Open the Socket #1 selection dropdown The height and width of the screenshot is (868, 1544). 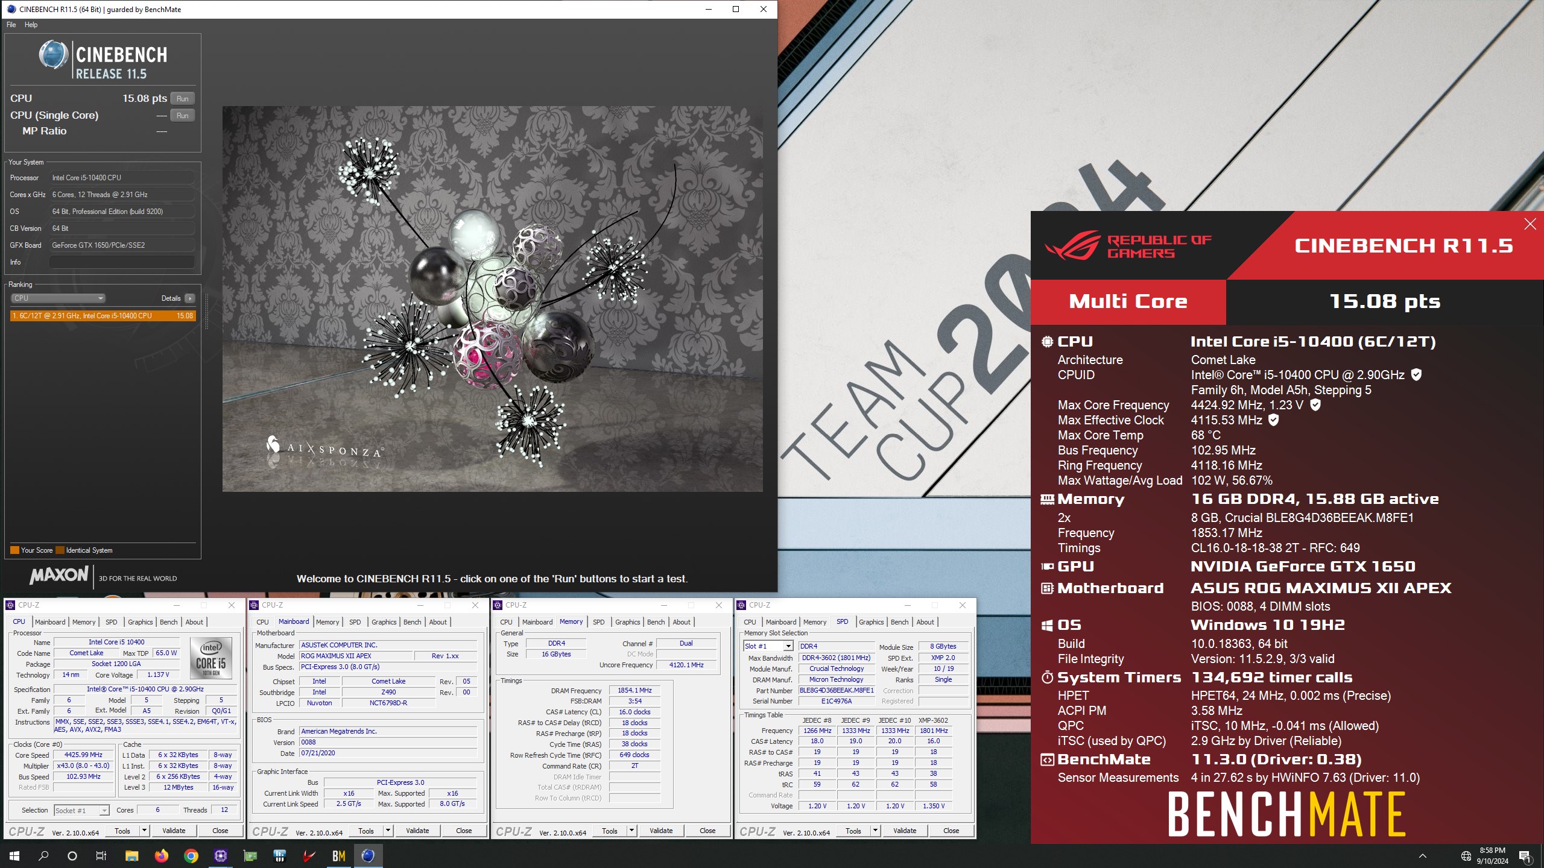point(81,810)
